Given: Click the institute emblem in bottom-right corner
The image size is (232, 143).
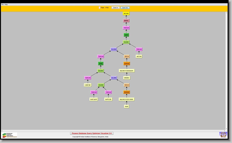Looking at the screenshot, I should [x=223, y=134].
